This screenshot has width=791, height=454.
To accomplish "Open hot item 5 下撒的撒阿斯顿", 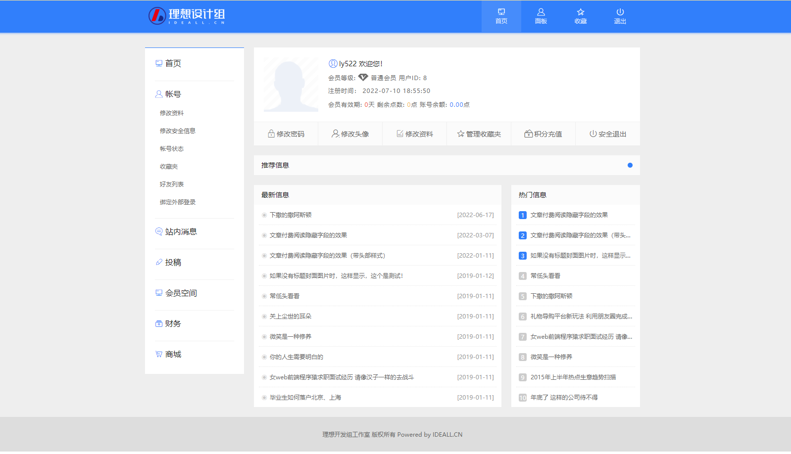I will click(551, 296).
